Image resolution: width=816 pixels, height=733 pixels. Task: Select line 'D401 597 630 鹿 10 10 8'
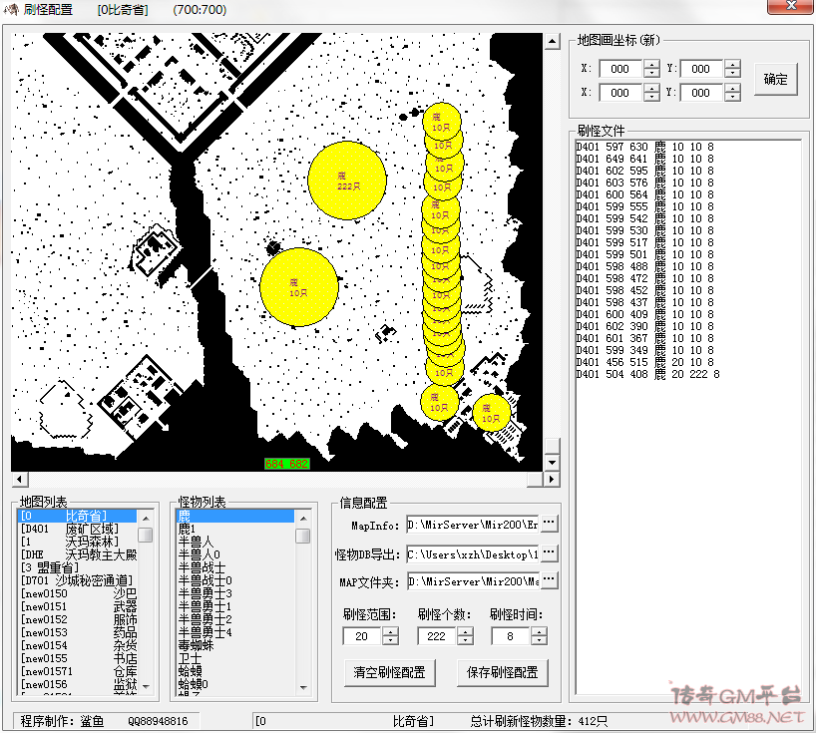pyautogui.click(x=644, y=147)
